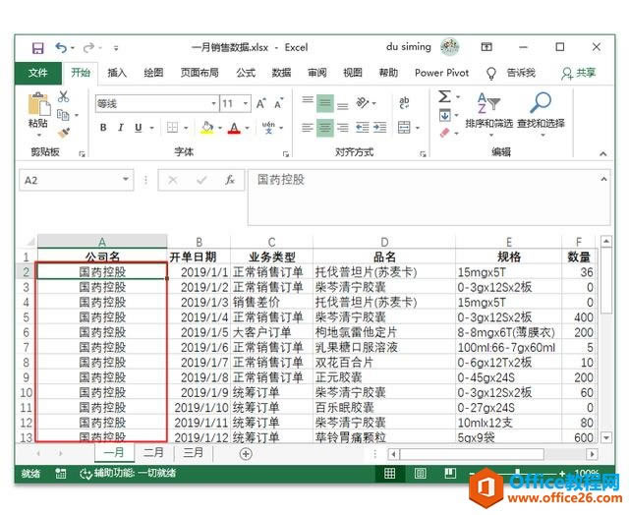Switch to the 数据 Data tab
The height and width of the screenshot is (515, 629).
[x=282, y=73]
